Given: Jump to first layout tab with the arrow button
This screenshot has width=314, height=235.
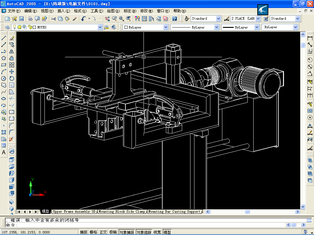Looking at the screenshot, I should (19, 212).
